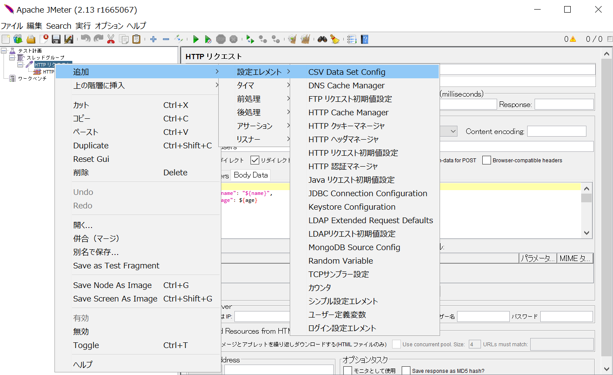The width and height of the screenshot is (613, 375).
Task: Click the blue Help question mark icon
Action: [x=365, y=40]
